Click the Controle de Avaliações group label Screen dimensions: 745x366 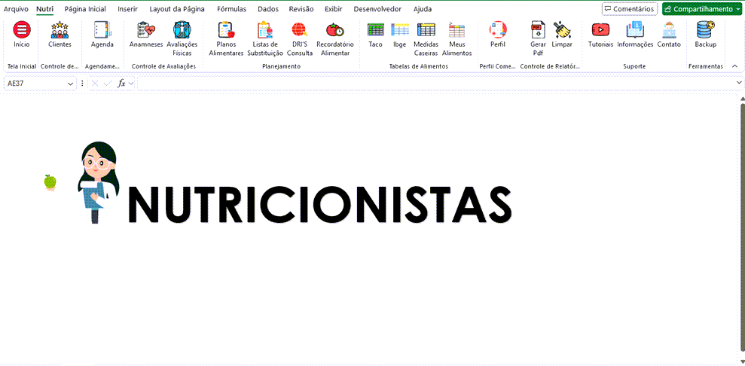[163, 66]
